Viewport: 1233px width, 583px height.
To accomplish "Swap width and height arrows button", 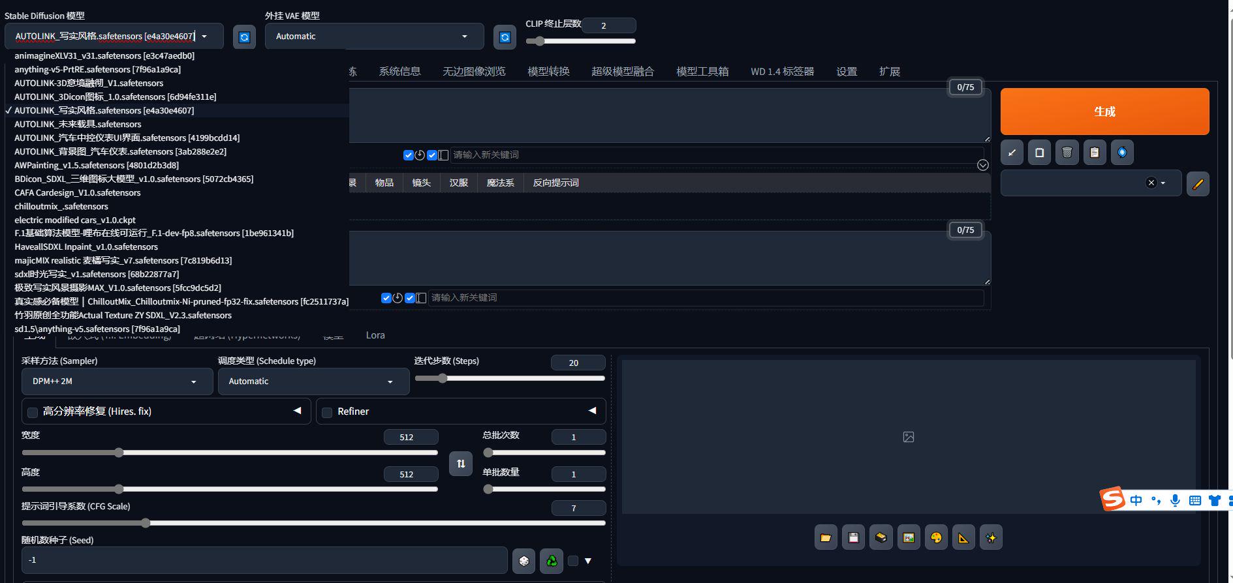I will coord(461,464).
